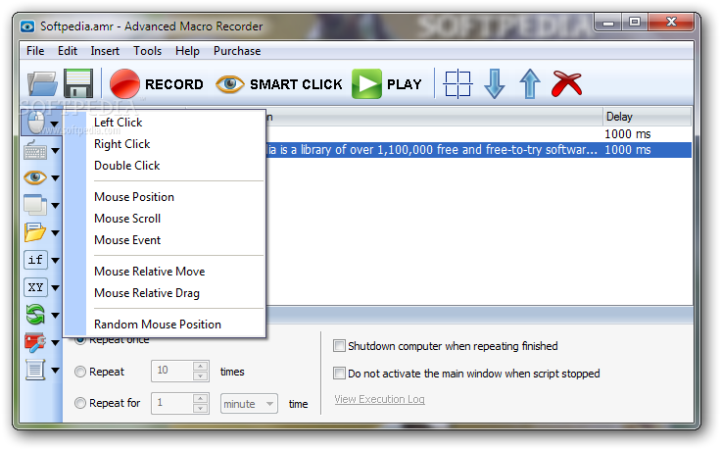Select Random Mouse Position menu entry
Image resolution: width=721 pixels, height=450 pixels.
pyautogui.click(x=158, y=325)
